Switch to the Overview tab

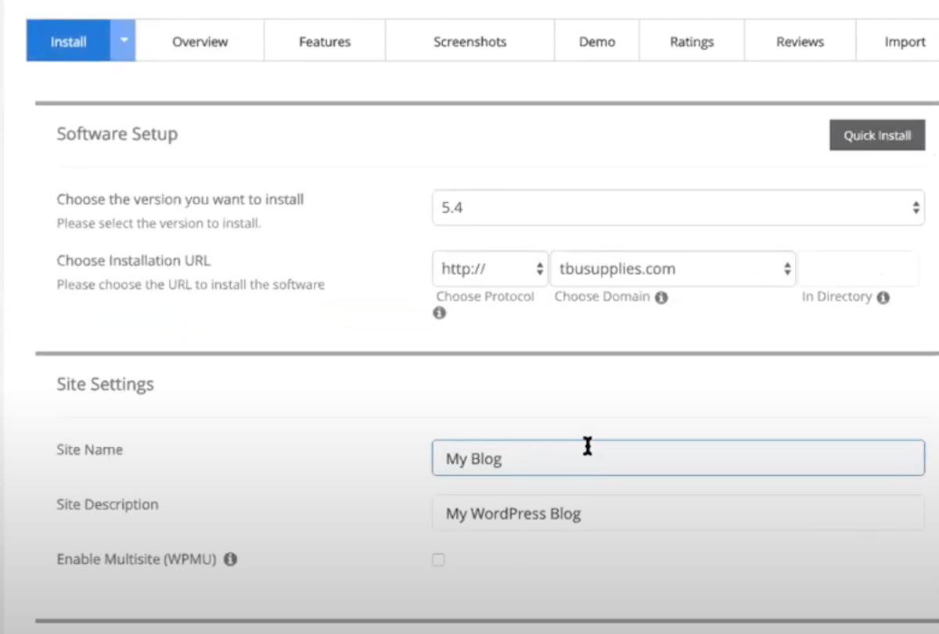[200, 41]
